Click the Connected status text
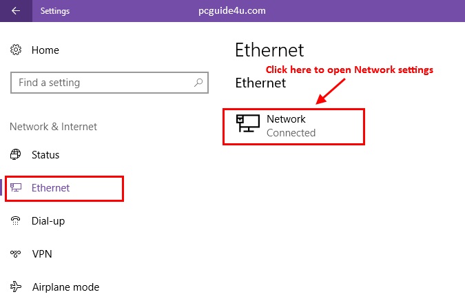The height and width of the screenshot is (301, 465). 291,133
